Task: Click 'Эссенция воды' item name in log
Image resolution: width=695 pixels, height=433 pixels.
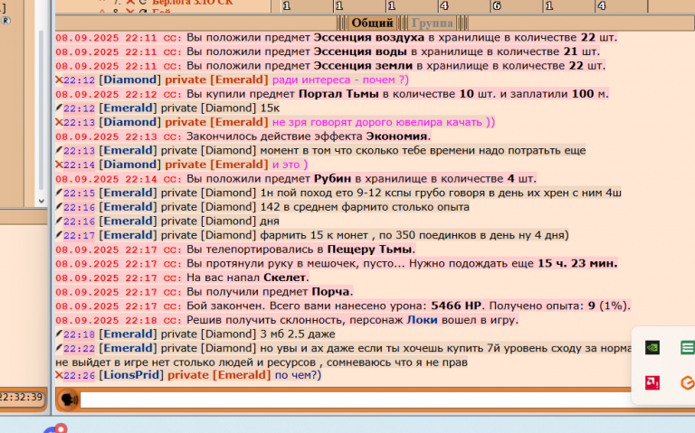Action: pyautogui.click(x=360, y=52)
